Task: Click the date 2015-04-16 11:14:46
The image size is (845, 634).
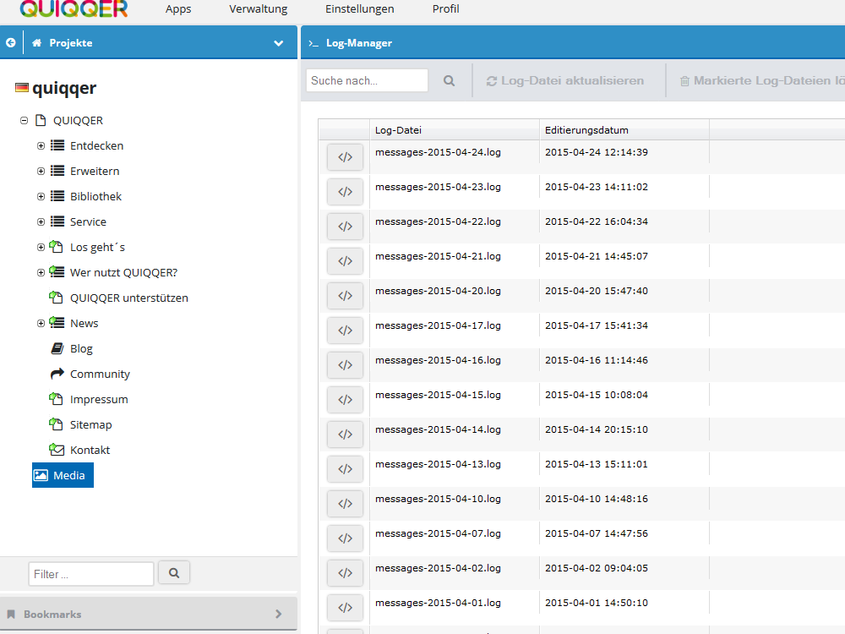Action: (x=596, y=360)
